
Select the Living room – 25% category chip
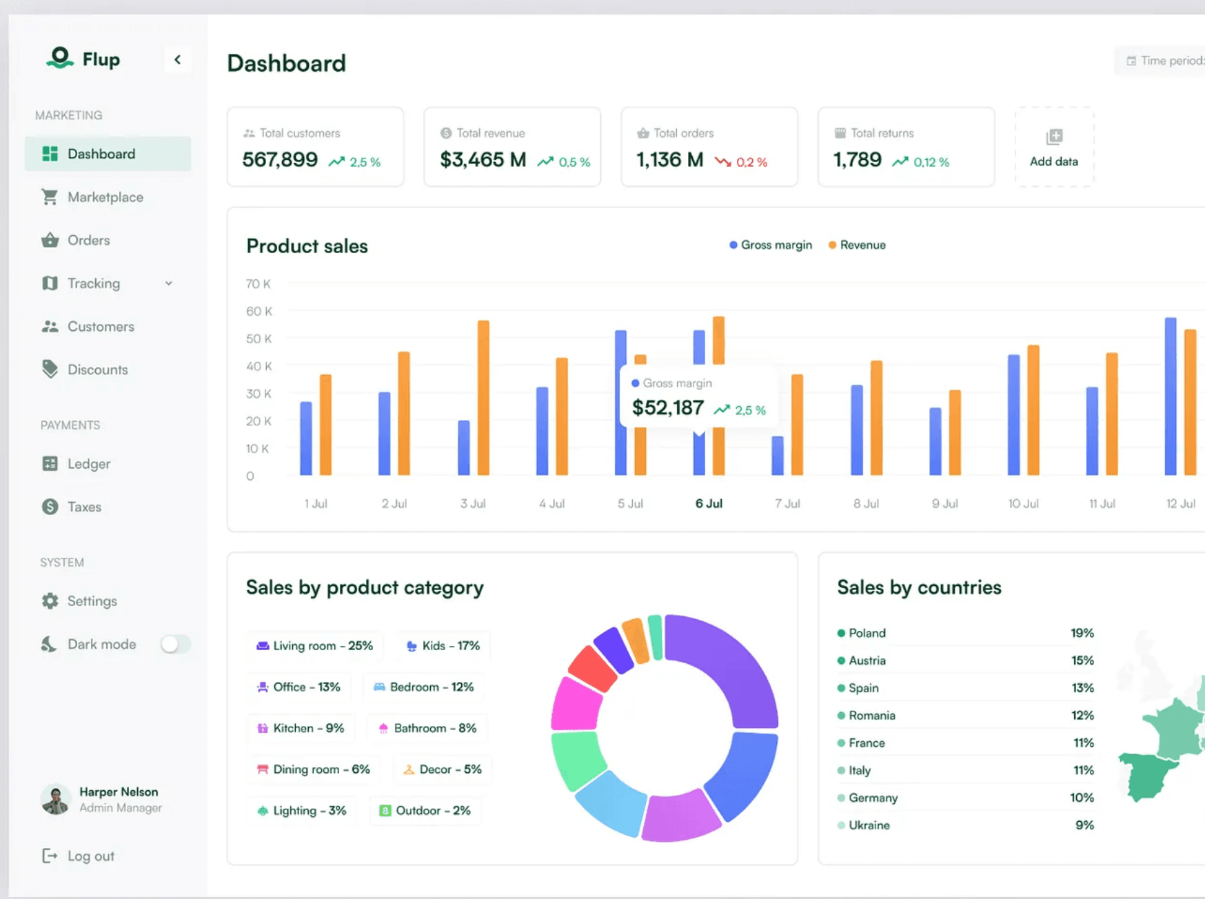pyautogui.click(x=315, y=646)
